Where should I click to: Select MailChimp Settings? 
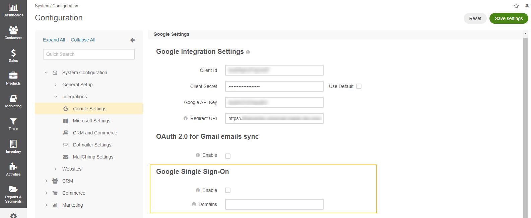[x=93, y=157]
